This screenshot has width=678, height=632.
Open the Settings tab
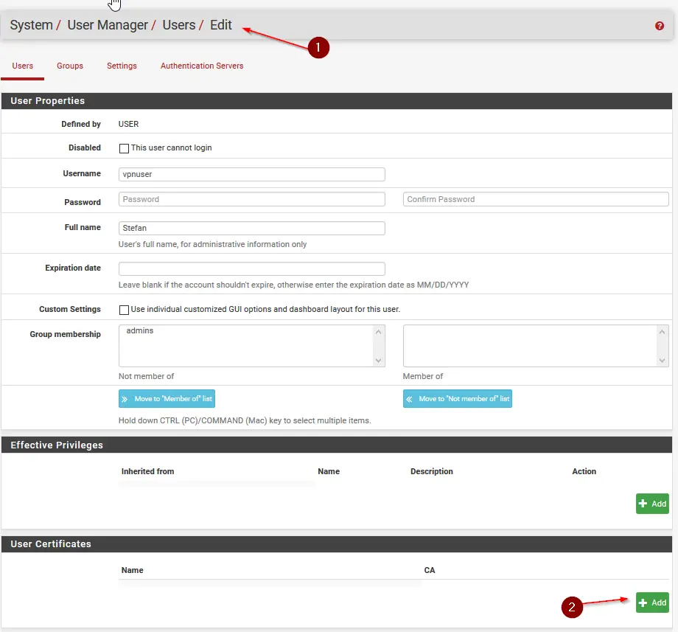[122, 66]
